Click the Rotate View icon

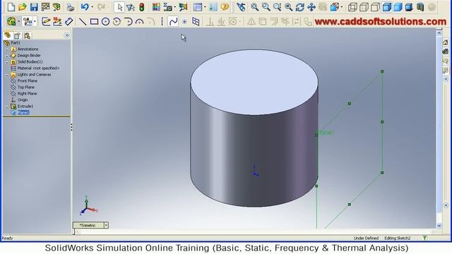pyautogui.click(x=299, y=7)
